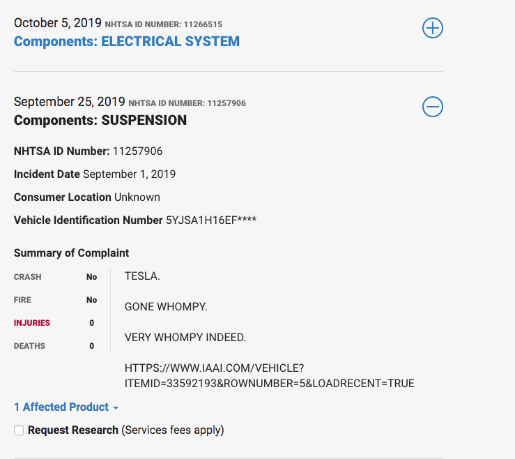Click the FIRE label in the summary

(x=22, y=300)
